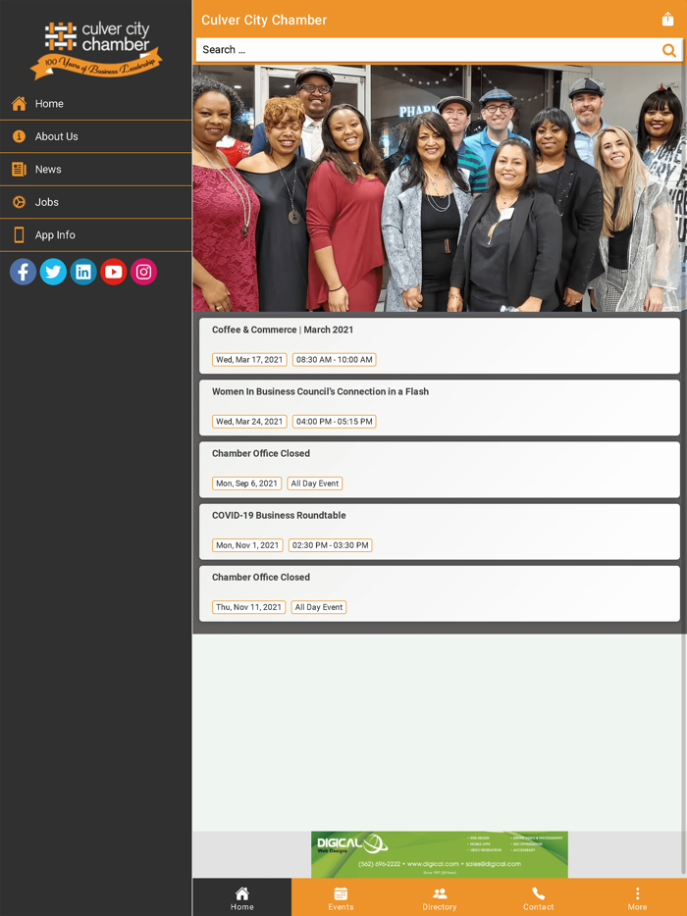Switch to the Events bottom tab
This screenshot has height=916, width=687.
pyautogui.click(x=341, y=898)
